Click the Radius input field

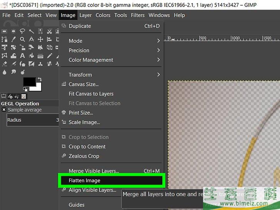click(31, 120)
